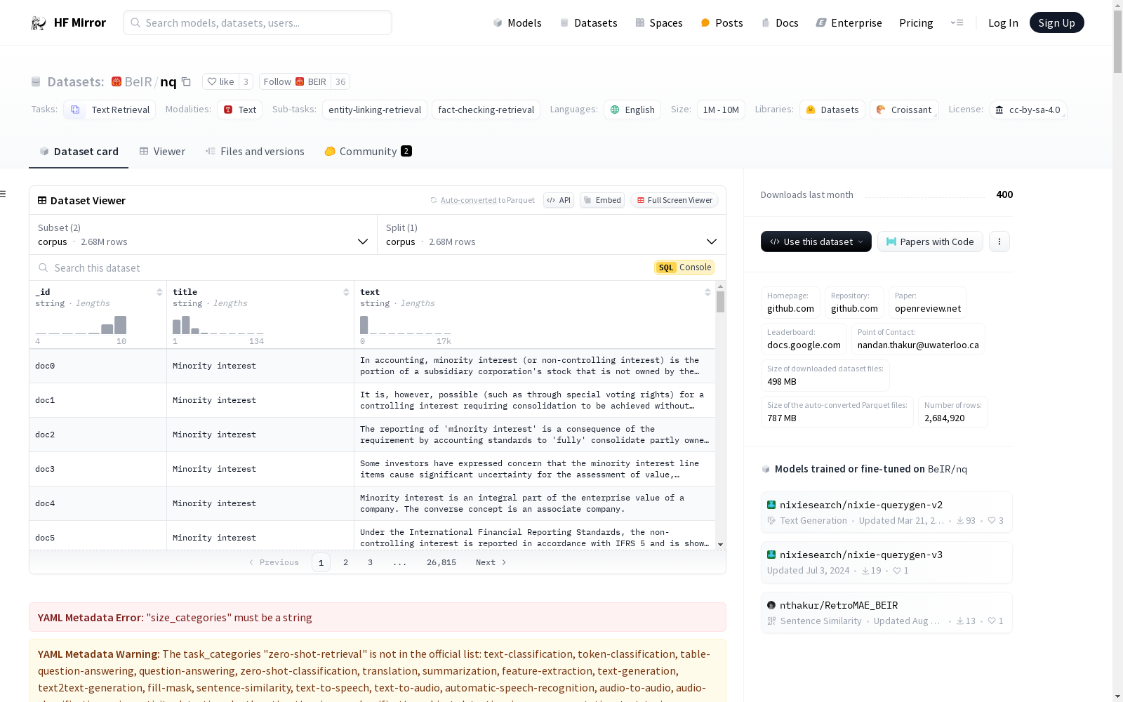Image resolution: width=1123 pixels, height=702 pixels.
Task: Sort the text column with its sort icon
Action: 707,292
